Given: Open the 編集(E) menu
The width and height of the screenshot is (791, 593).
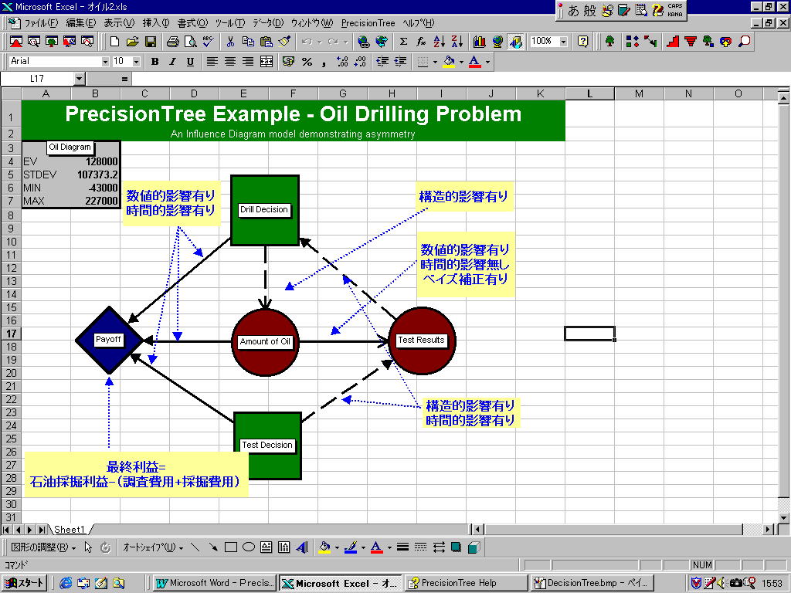Looking at the screenshot, I should tap(80, 23).
